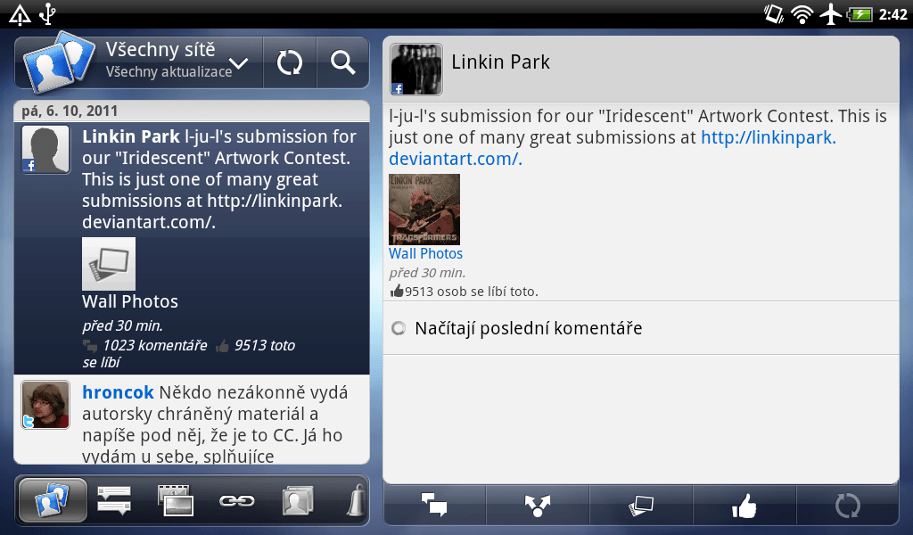Image resolution: width=913 pixels, height=535 pixels.
Task: Open the photos tab icon
Action: click(x=176, y=500)
